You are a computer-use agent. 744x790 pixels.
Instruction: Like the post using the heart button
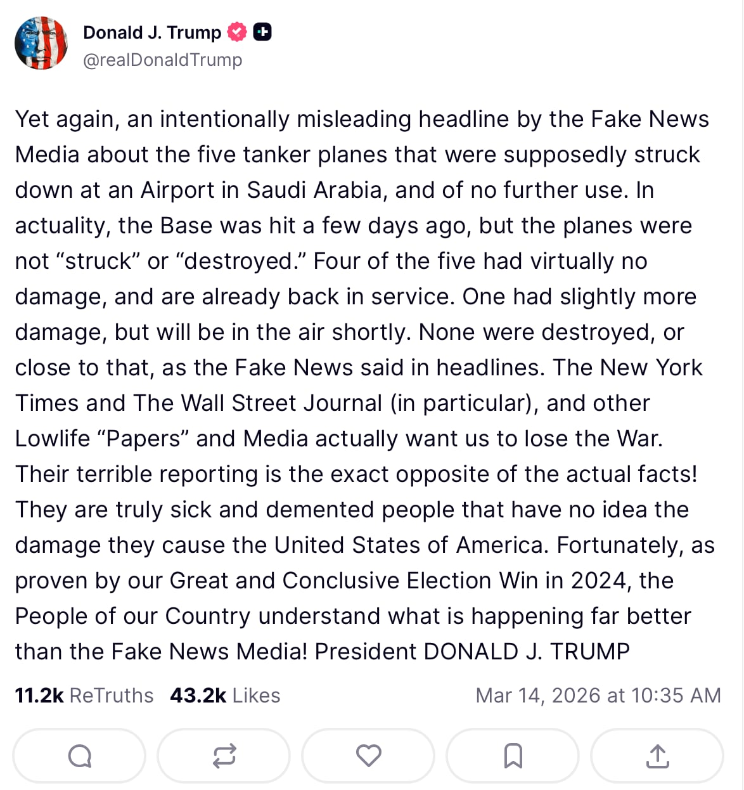click(x=368, y=755)
